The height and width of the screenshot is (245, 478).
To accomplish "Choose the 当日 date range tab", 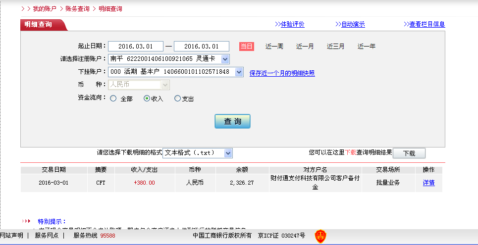I will (246, 47).
